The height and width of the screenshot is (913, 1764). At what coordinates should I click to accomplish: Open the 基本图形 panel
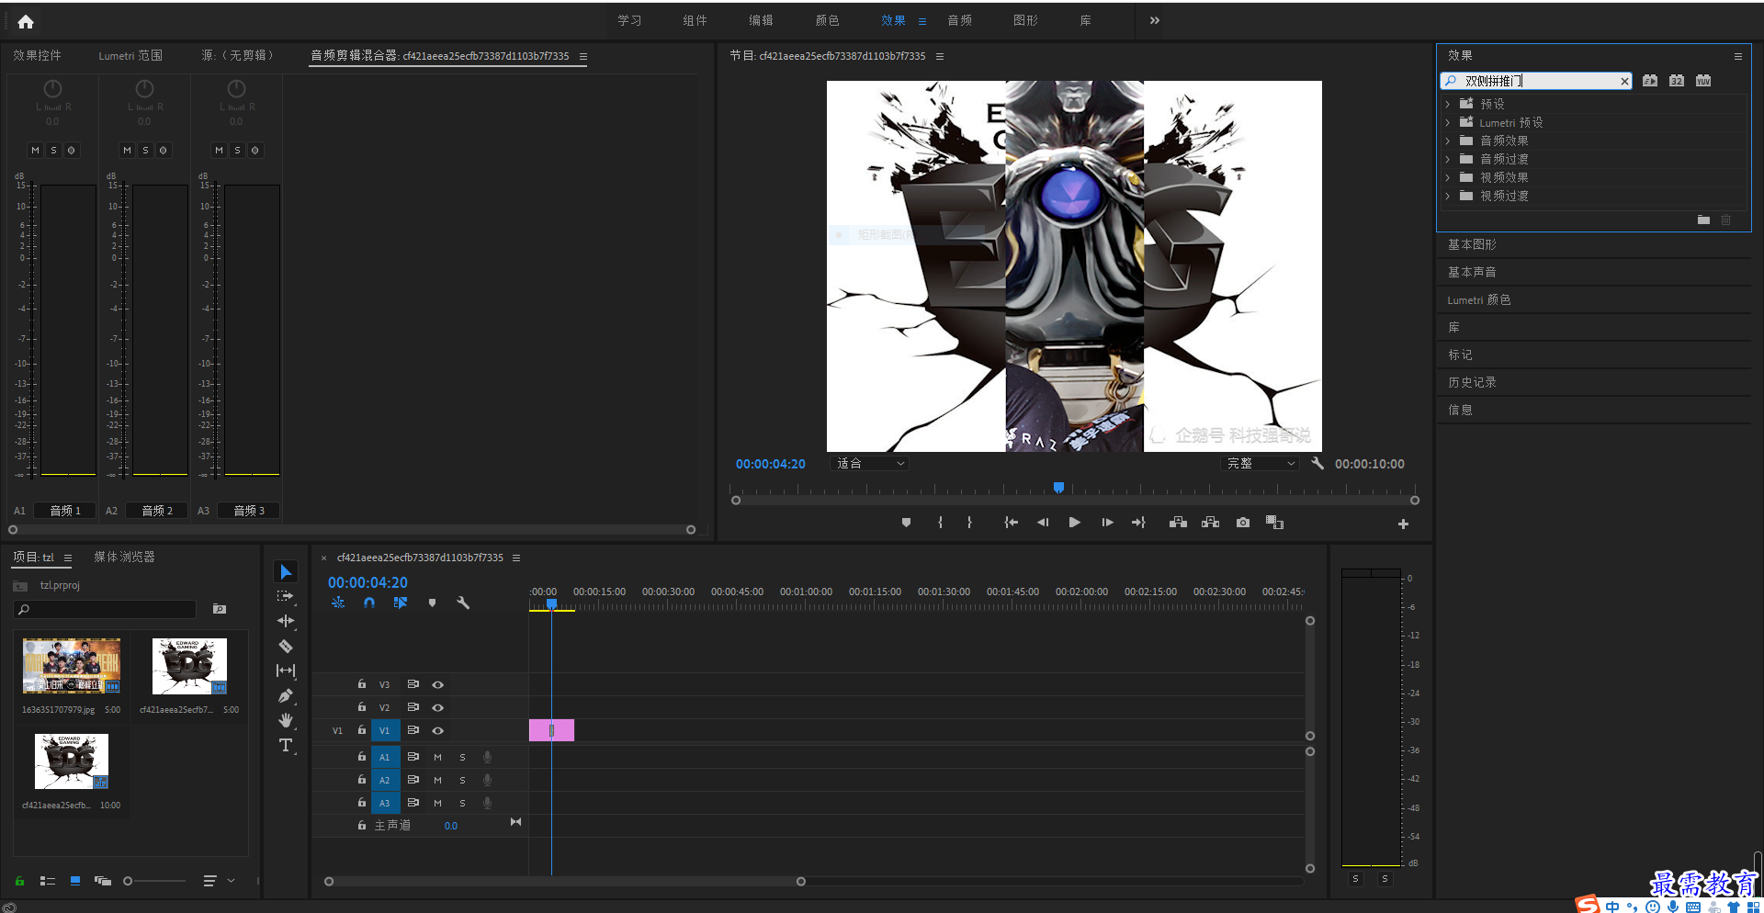click(1472, 244)
